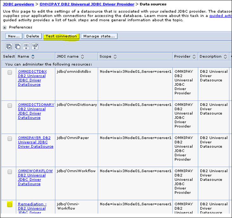Open the OMNIPAYER DB2 Universal DataSource link
The height and width of the screenshot is (218, 232).
(x=36, y=142)
